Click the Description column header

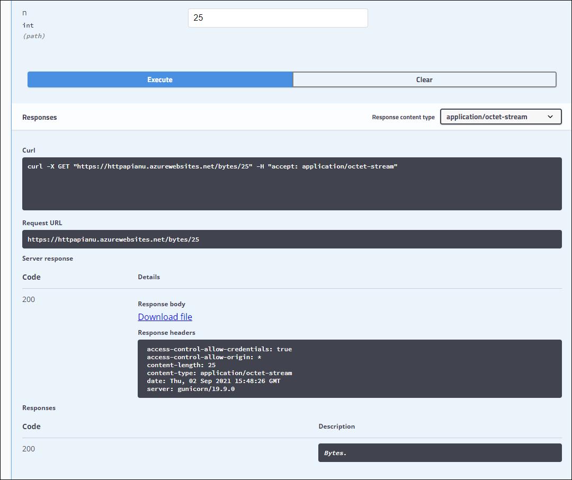tap(336, 426)
